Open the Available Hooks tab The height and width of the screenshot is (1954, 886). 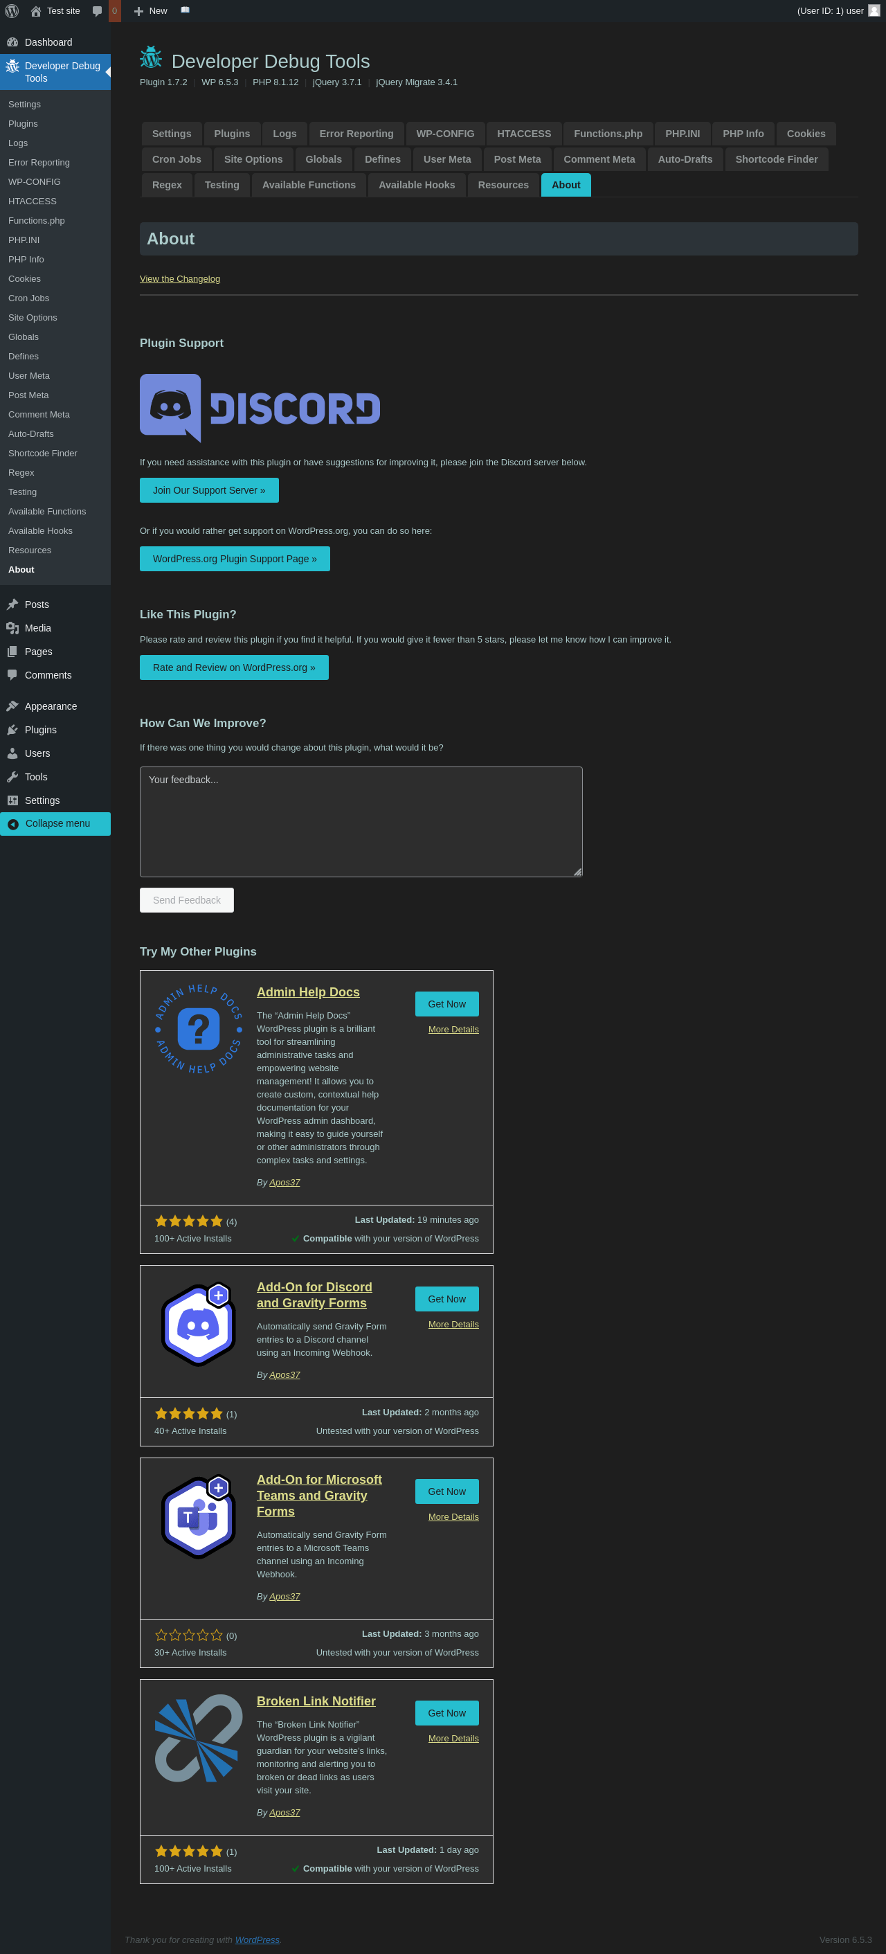click(x=417, y=185)
